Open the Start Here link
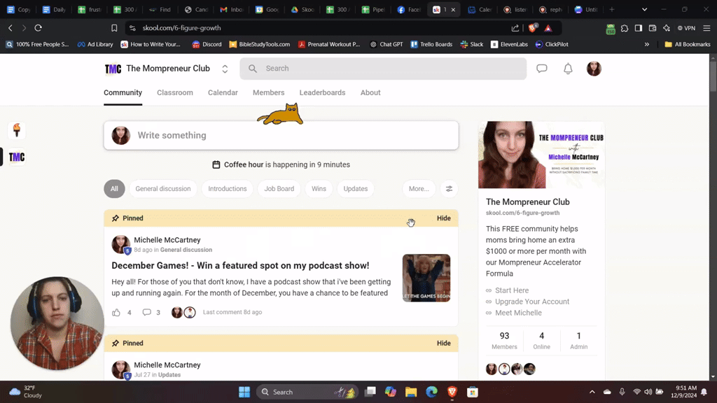 512,290
